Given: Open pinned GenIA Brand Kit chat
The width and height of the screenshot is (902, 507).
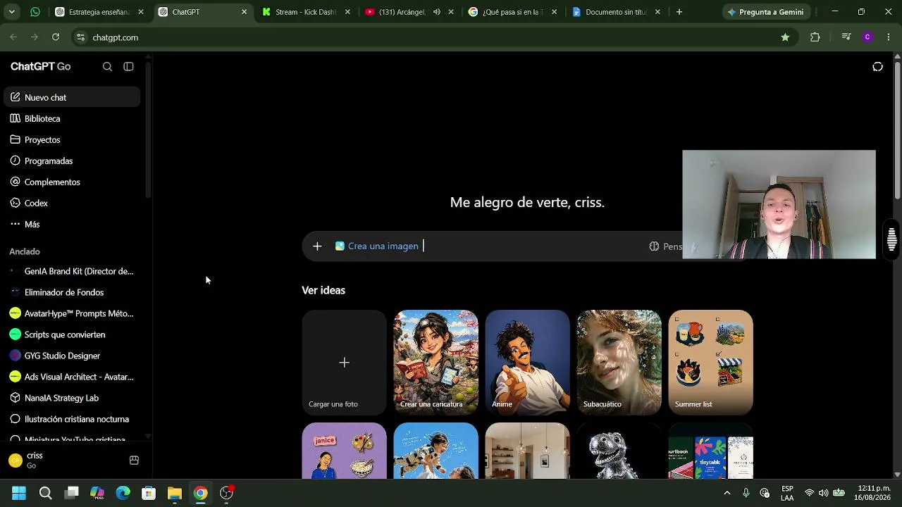Looking at the screenshot, I should (x=72, y=271).
